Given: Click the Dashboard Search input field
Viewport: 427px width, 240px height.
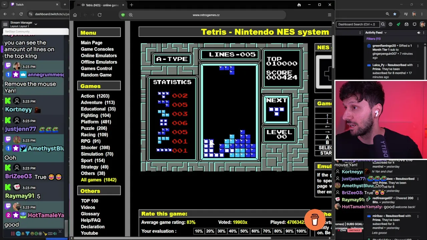Looking at the screenshot, I should 358,24.
